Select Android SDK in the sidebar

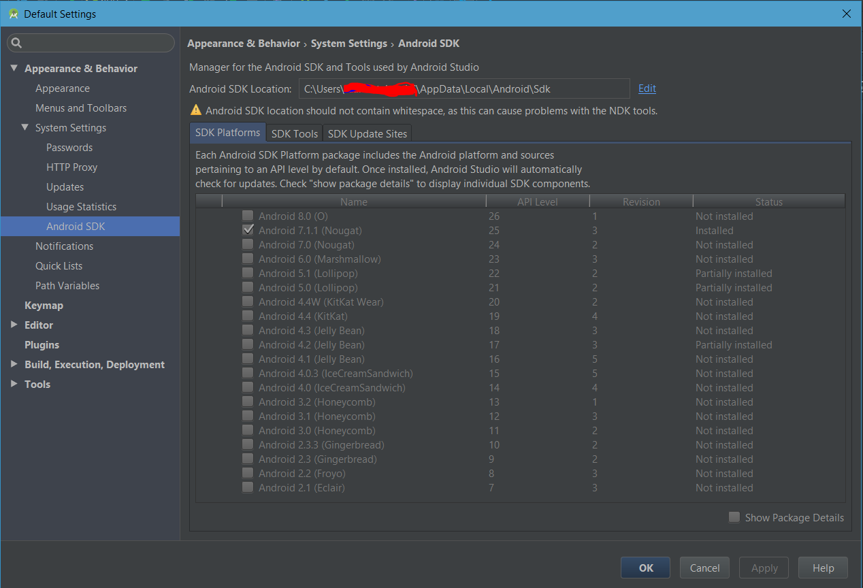[90, 227]
